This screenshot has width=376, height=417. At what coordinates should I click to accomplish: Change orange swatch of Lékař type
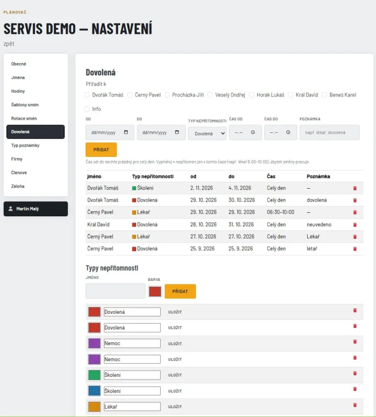94,407
